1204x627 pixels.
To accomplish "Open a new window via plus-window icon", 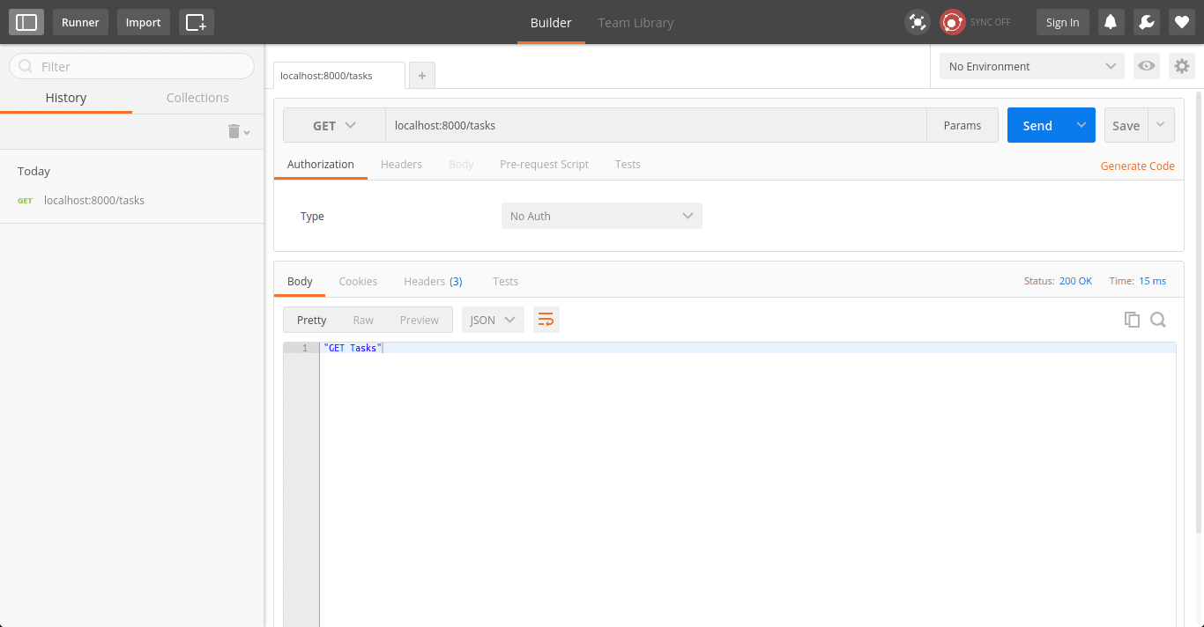I will (197, 22).
